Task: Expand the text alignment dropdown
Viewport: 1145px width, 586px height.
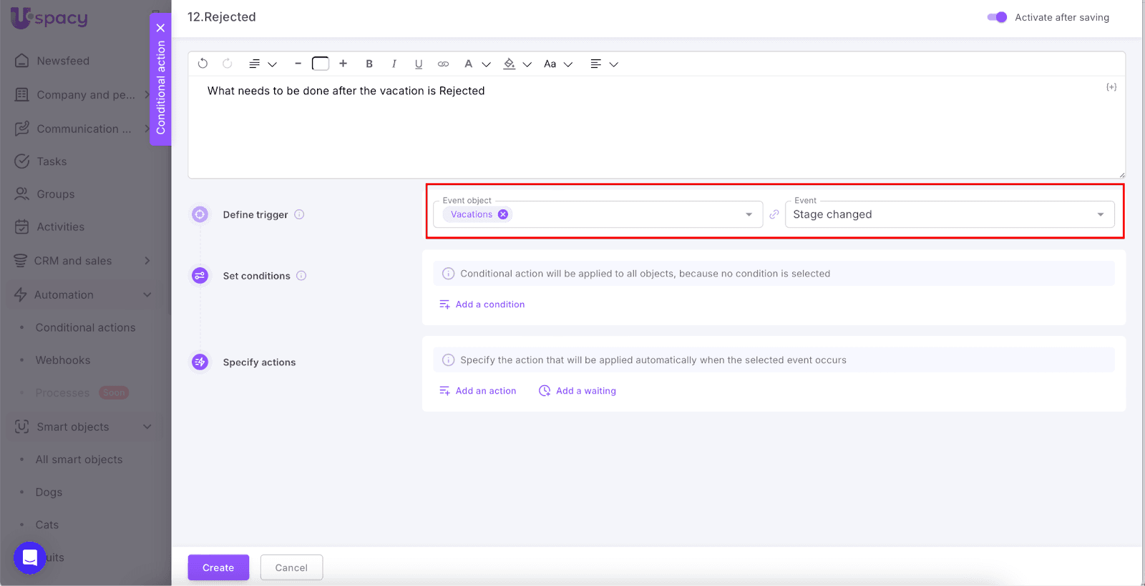Action: coord(603,64)
